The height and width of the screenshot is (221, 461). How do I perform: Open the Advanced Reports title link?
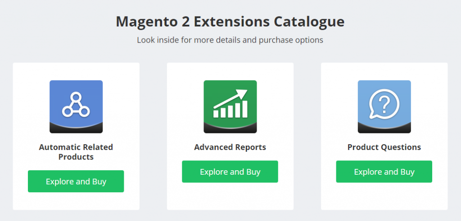point(230,147)
